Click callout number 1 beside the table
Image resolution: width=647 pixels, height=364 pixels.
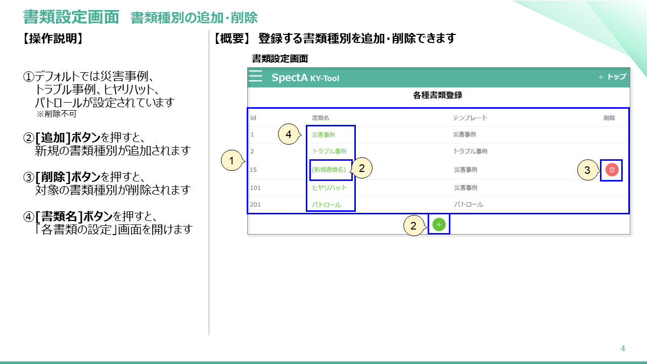tap(231, 161)
